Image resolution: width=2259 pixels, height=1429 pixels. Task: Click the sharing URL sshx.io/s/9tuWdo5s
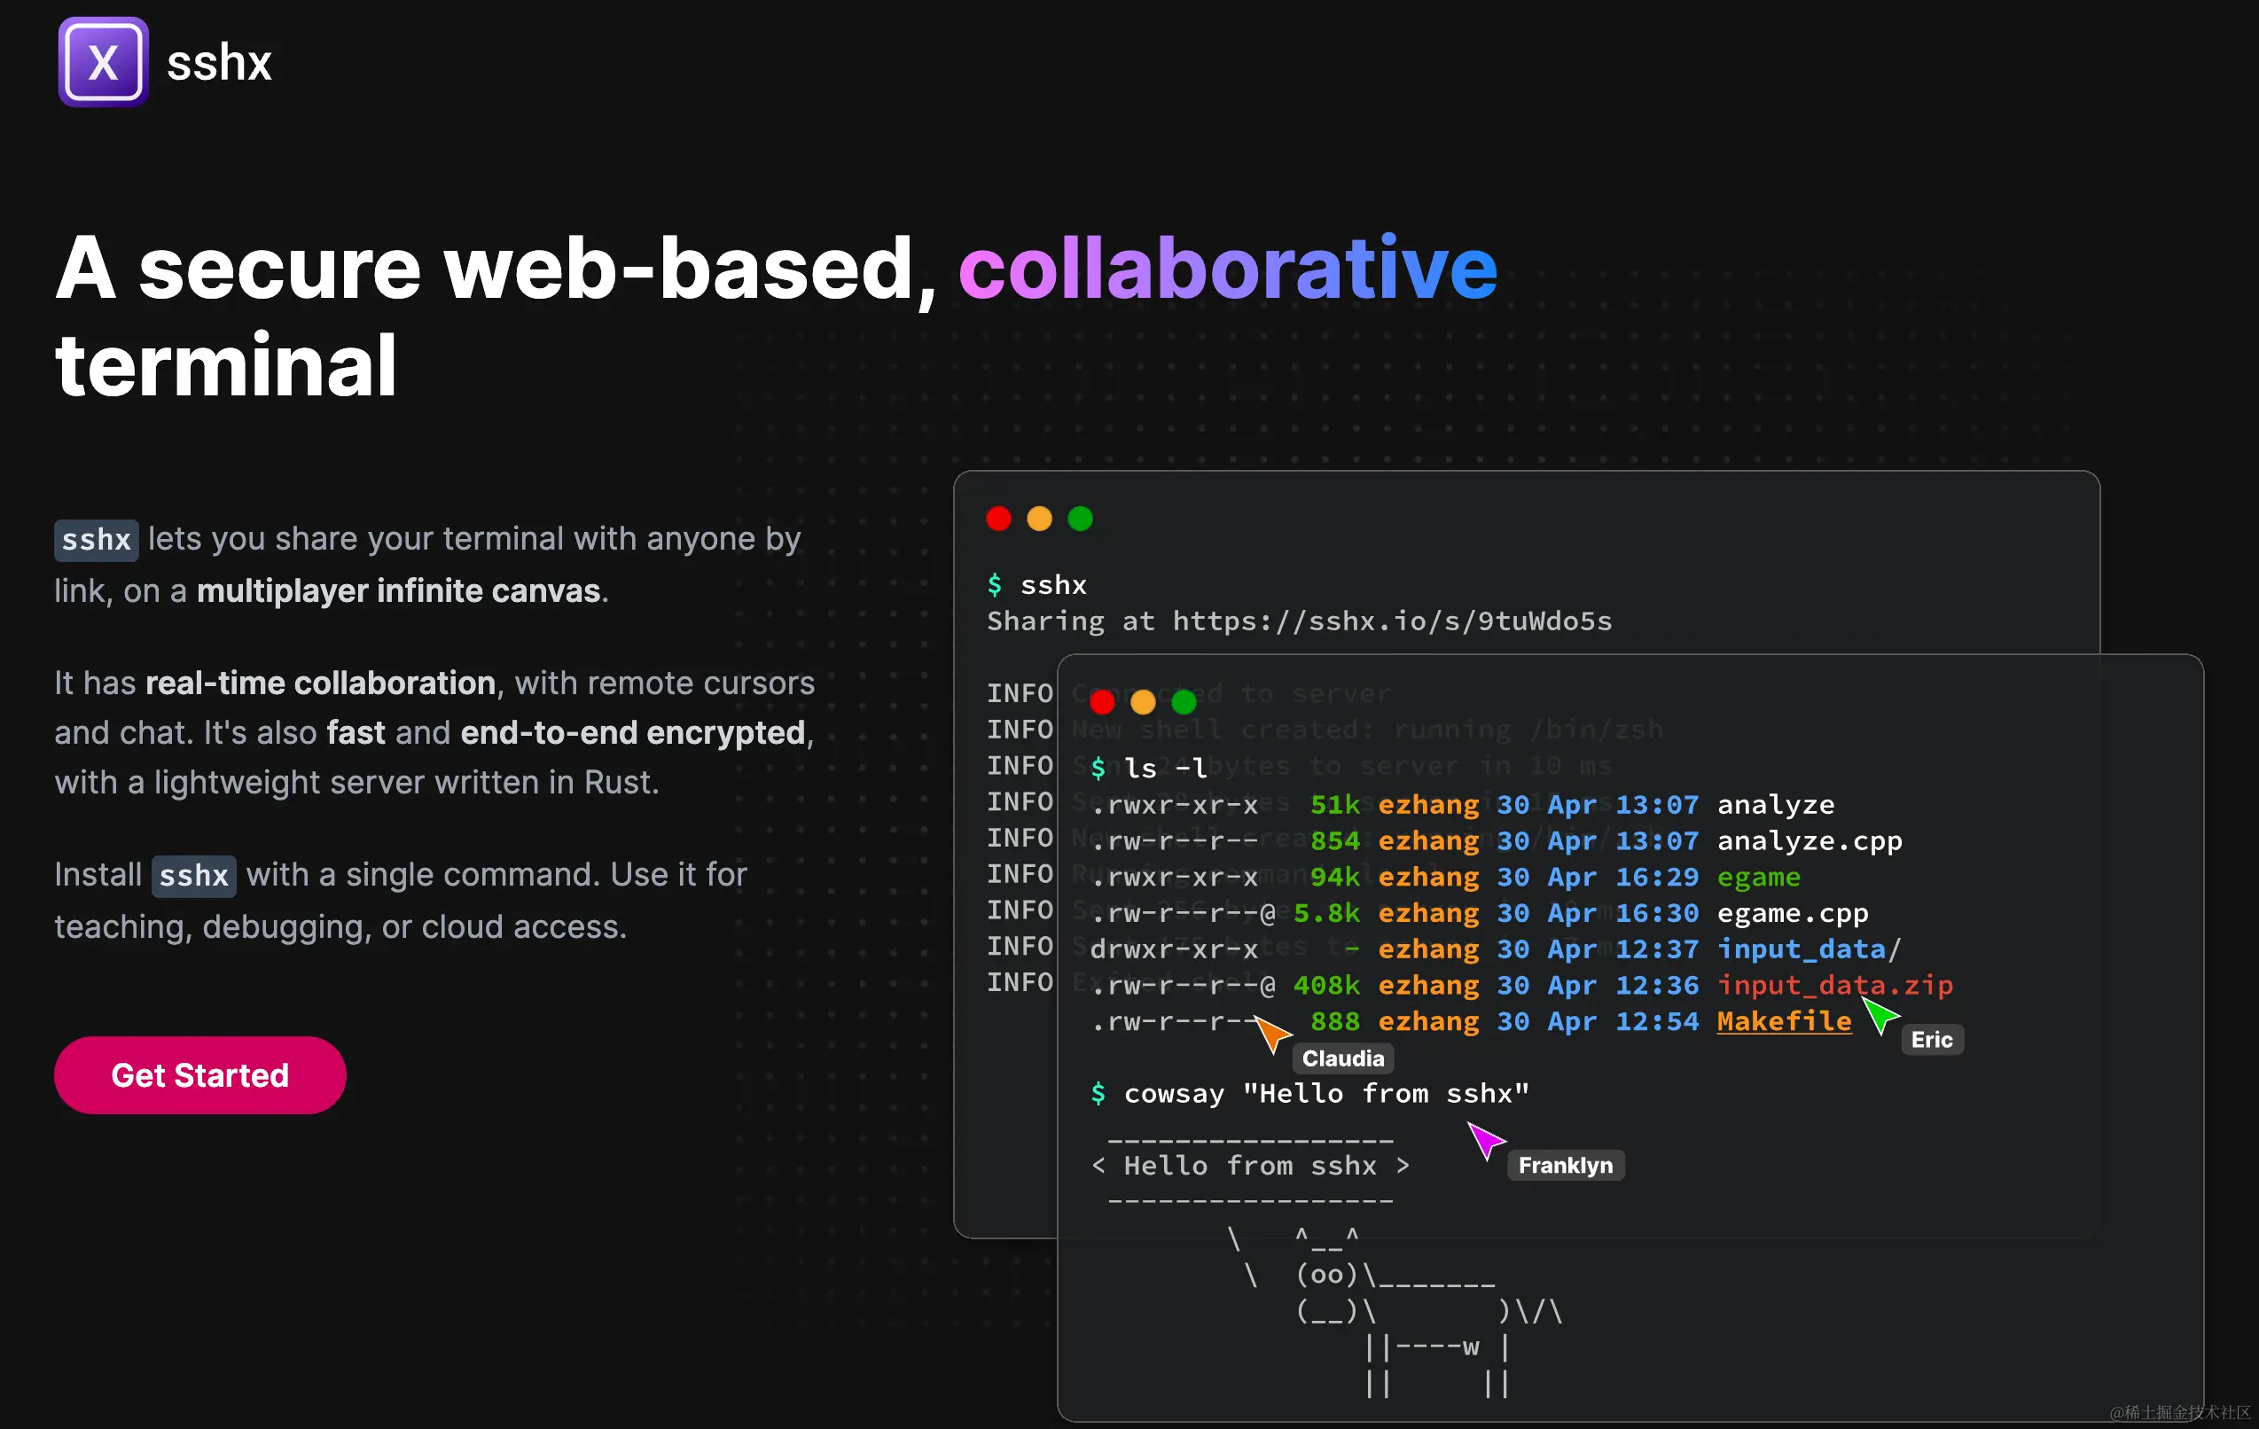pyautogui.click(x=1392, y=621)
